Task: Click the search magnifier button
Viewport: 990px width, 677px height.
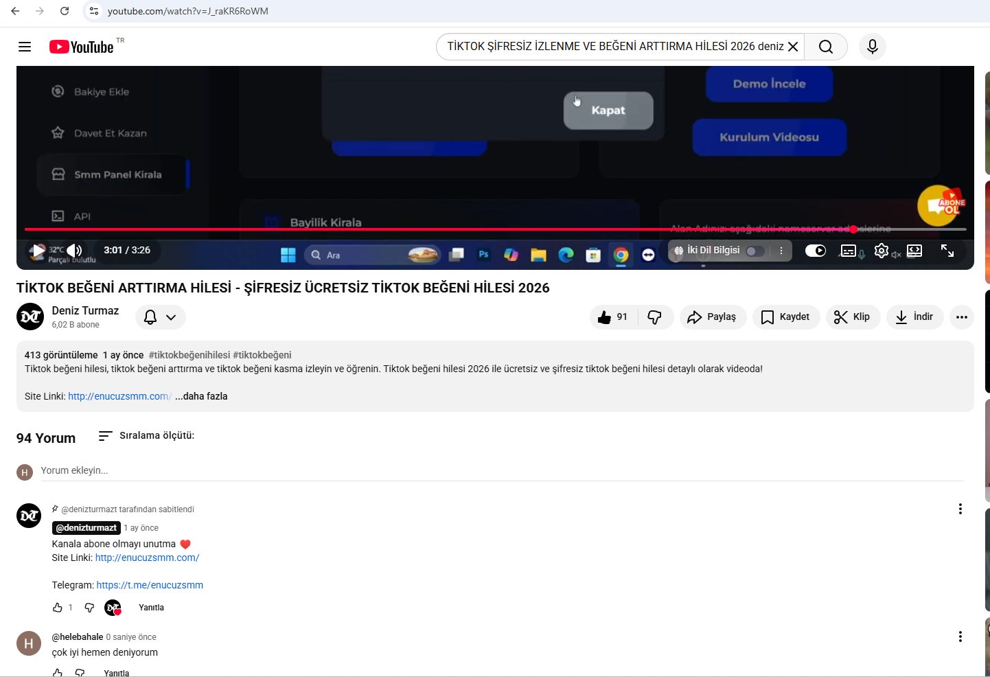Action: 826,47
